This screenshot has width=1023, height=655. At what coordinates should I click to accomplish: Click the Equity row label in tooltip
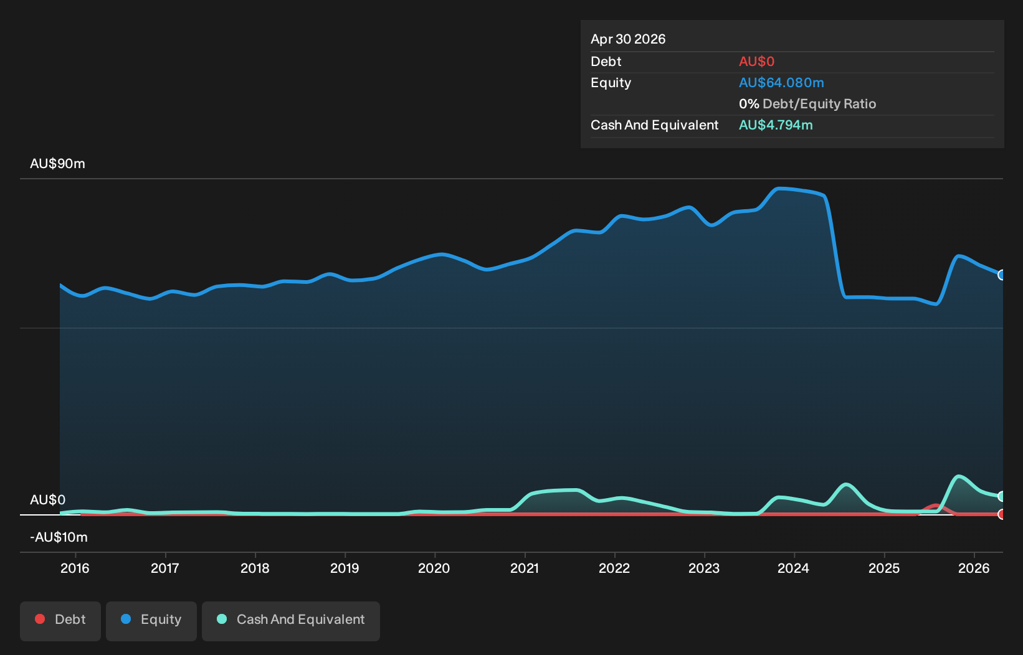click(x=611, y=83)
